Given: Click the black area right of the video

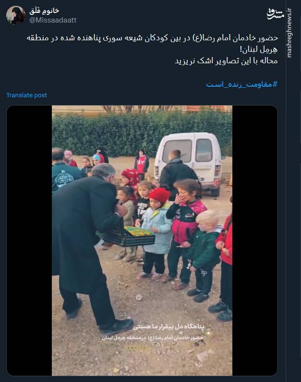Looking at the screenshot, I should click(x=254, y=240).
